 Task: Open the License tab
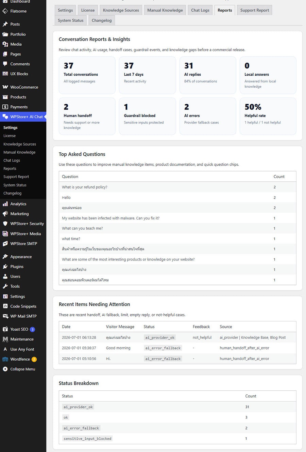click(88, 10)
